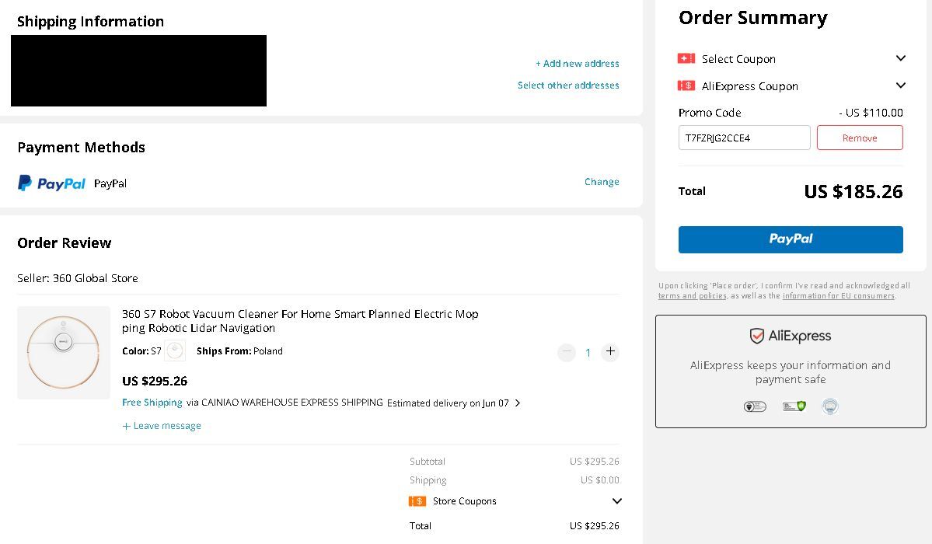
Task: Click the PayPal logo under Payment Methods
Action: [52, 183]
